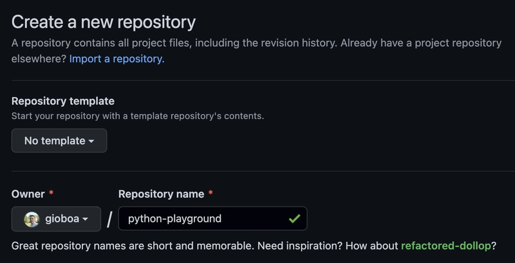
Task: Click the slash separator between owner and name
Action: coord(109,219)
